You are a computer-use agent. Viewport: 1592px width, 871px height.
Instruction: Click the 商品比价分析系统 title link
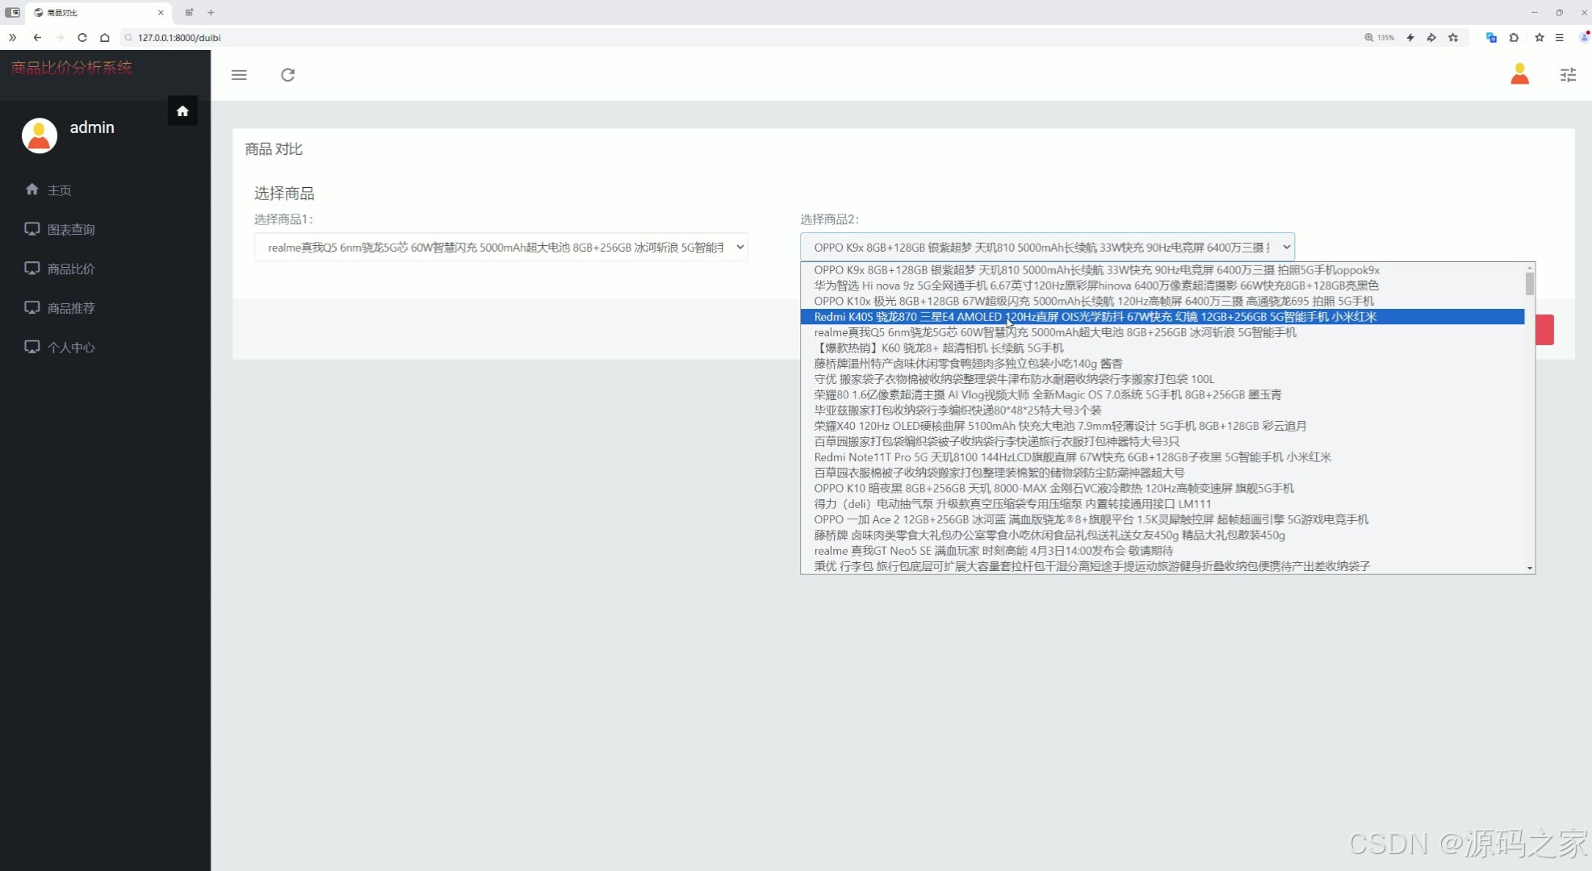coord(72,68)
